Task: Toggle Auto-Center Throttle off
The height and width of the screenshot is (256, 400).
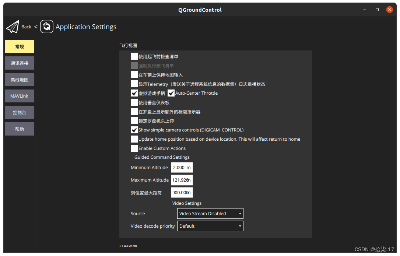Action: tap(171, 93)
